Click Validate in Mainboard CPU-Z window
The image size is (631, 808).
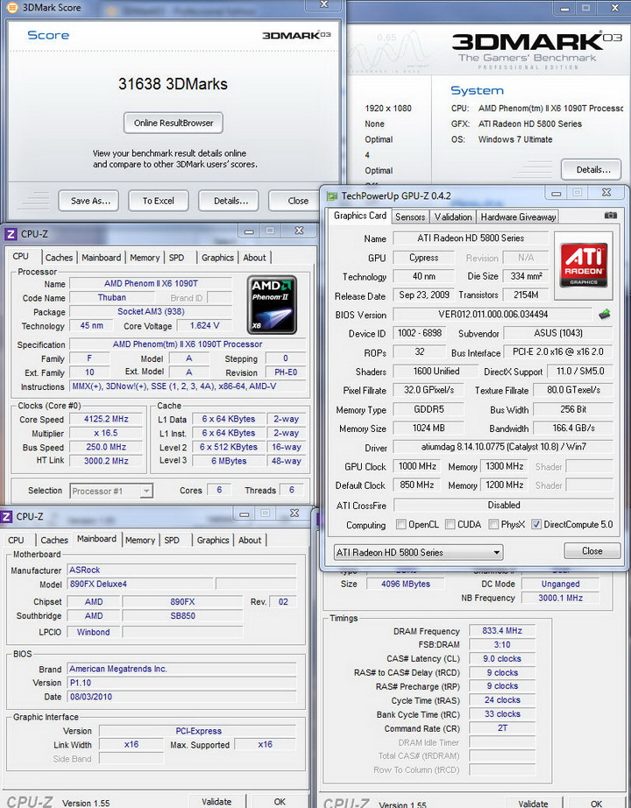216,802
